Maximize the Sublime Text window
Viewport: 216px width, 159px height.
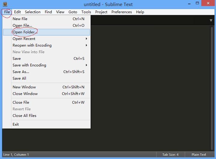(x=197, y=3)
